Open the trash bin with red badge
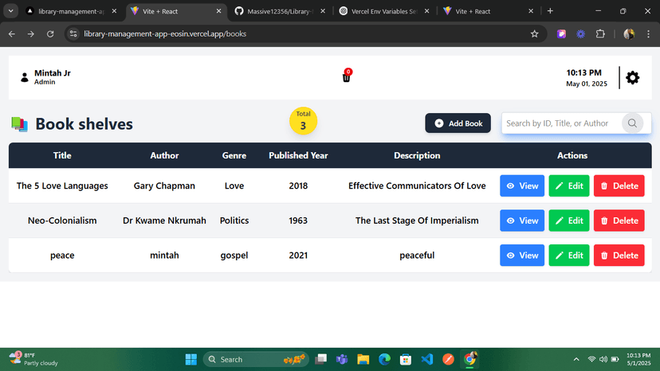Image resolution: width=660 pixels, height=371 pixels. pos(347,76)
